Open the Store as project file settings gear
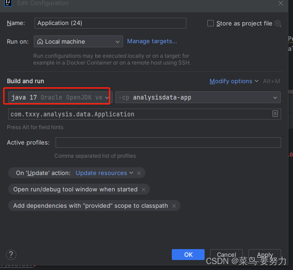 point(278,24)
